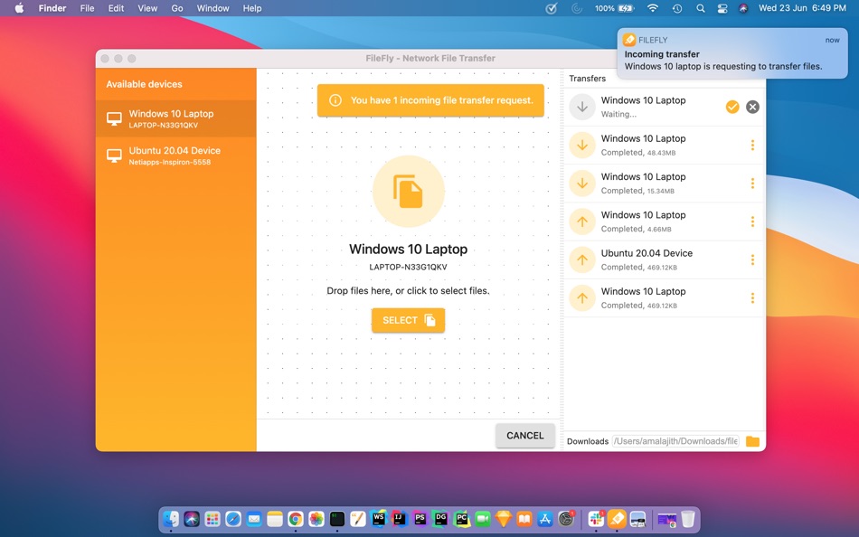Open the Help menu
Viewport: 859px width, 537px height.
(252, 8)
